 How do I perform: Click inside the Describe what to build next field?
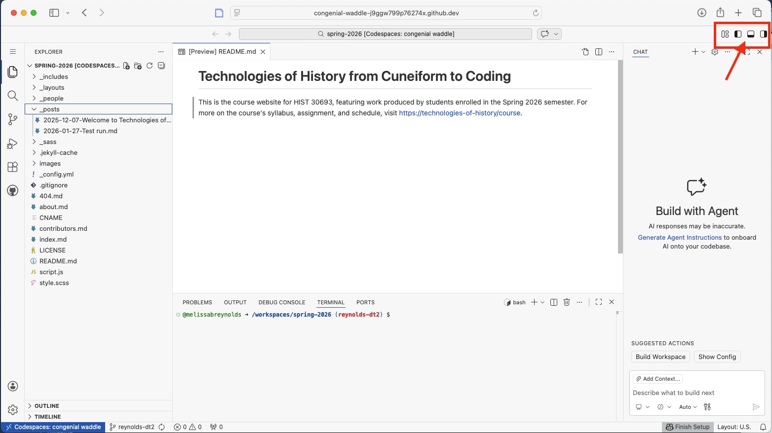691,393
